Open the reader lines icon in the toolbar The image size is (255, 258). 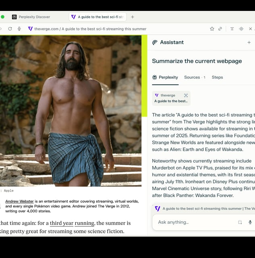coord(232,29)
